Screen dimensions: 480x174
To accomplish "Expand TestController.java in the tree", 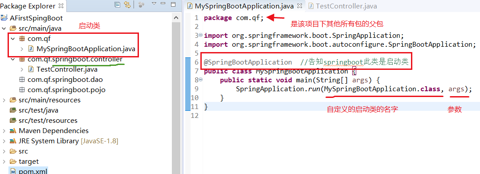I will pos(22,69).
